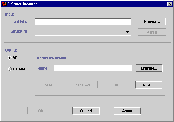Image resolution: width=174 pixels, height=122 pixels.
Task: Open the About dialog
Action: pos(127,111)
